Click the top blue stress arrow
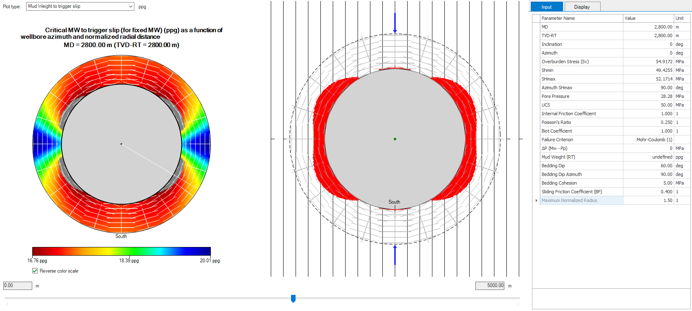Viewport: 692px width, 311px height. (x=395, y=23)
